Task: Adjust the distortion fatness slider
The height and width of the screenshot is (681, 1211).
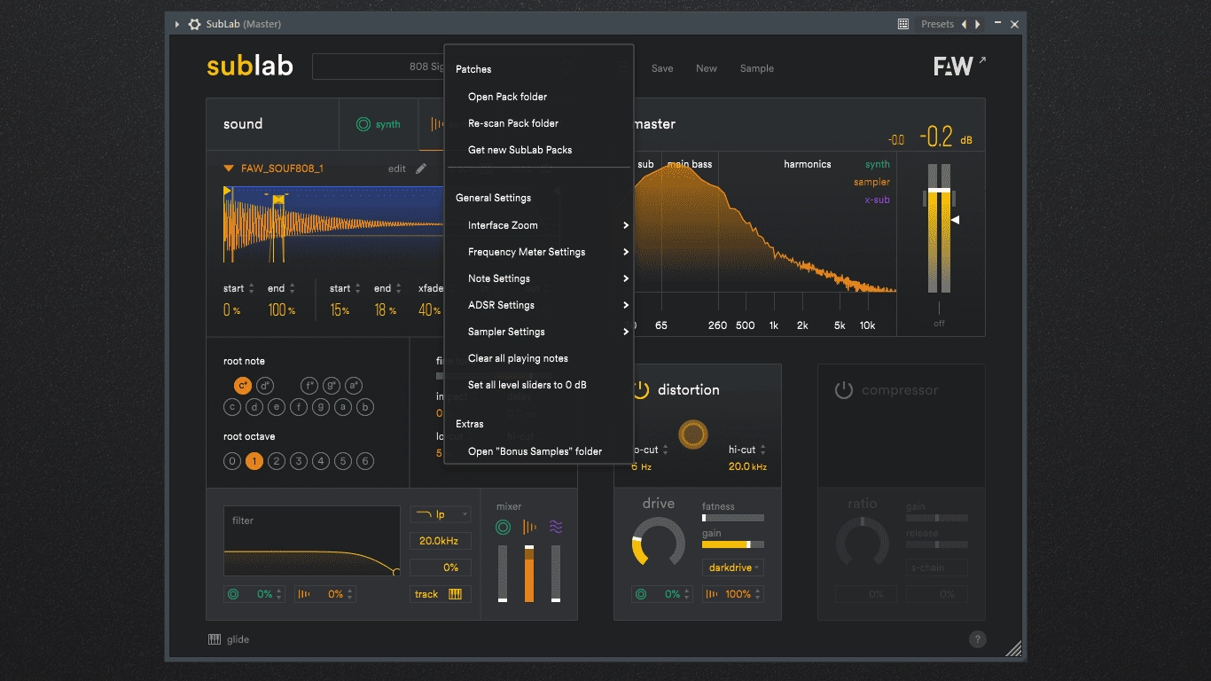Action: (x=733, y=517)
